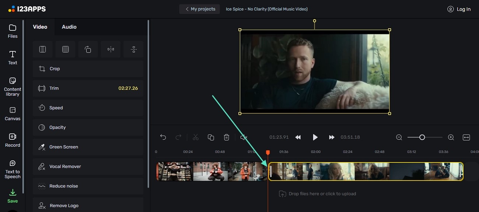Click the green Save button
Viewport: 479px width, 212px height.
(13, 196)
